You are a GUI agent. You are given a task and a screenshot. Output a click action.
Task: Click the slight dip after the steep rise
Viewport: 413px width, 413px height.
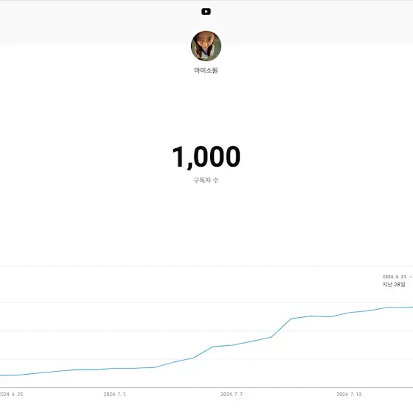pyautogui.click(x=330, y=316)
